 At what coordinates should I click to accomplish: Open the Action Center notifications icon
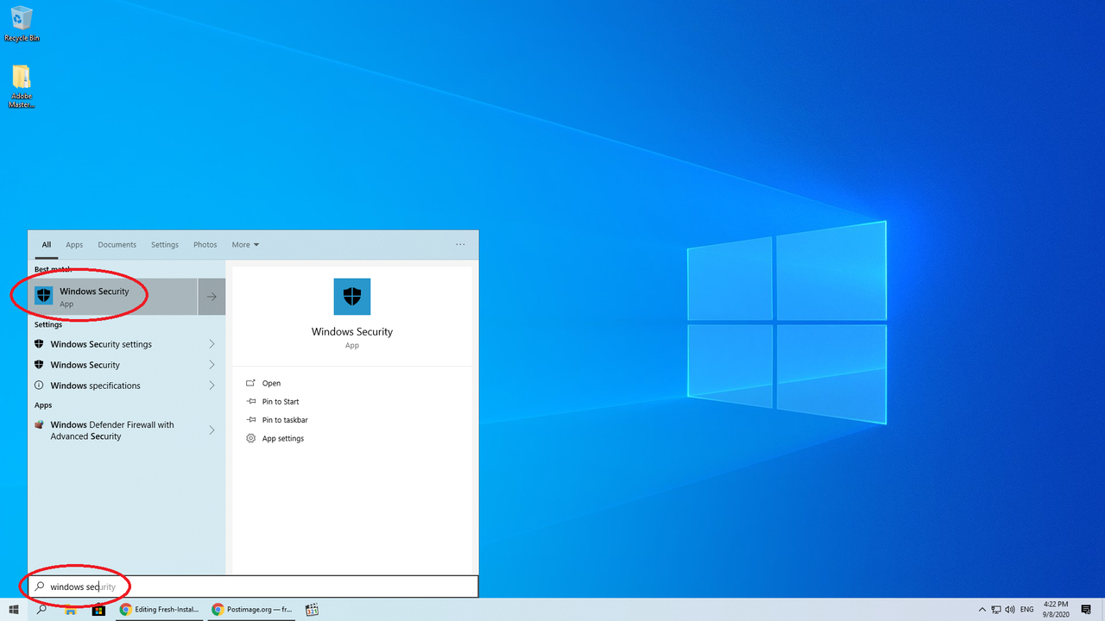tap(1086, 609)
